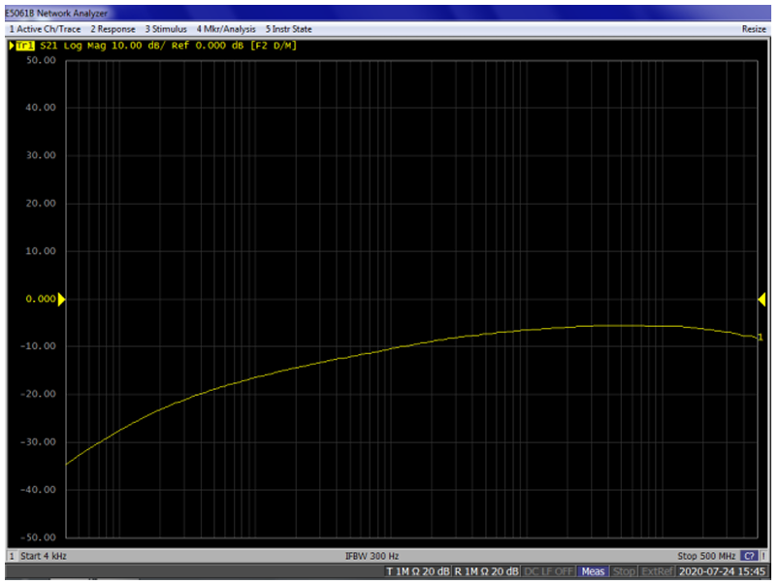780x584 pixels.
Task: Click the right yellow reference position marker
Action: (762, 300)
